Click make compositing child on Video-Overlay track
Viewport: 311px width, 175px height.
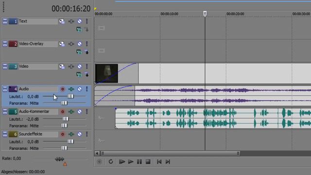coord(86,52)
